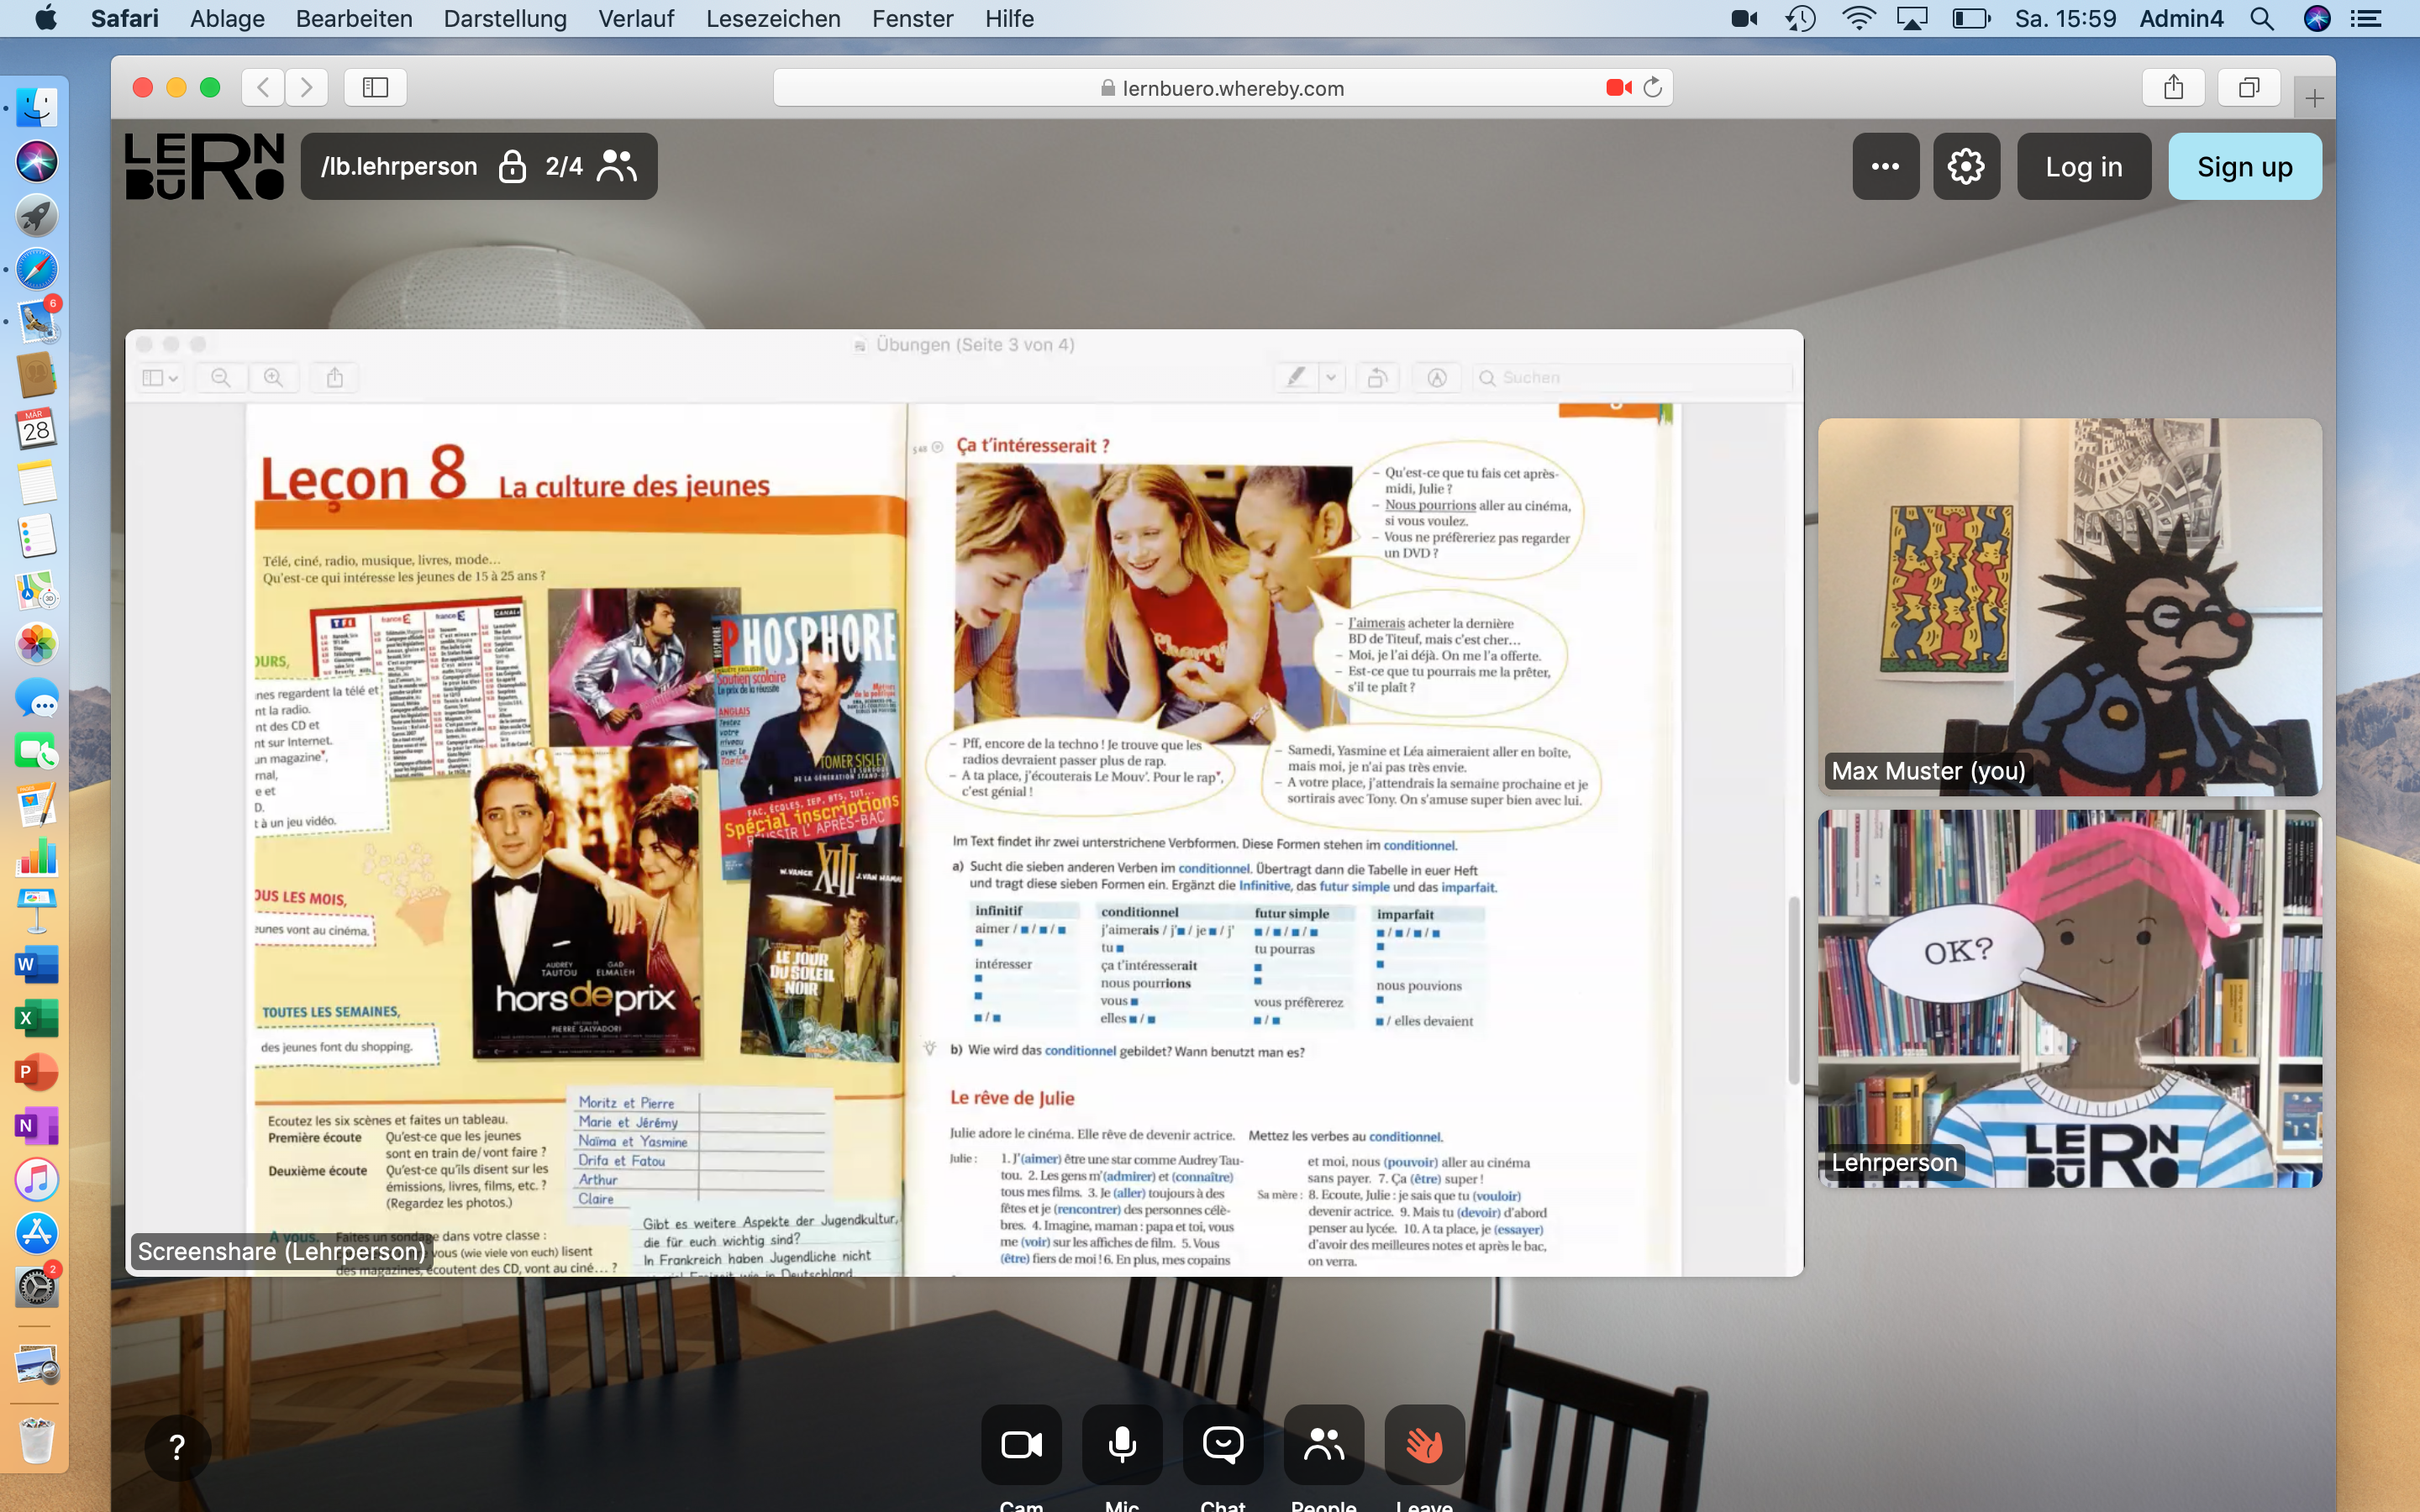Click zoom out button in shared Preview window
This screenshot has height=1512, width=2420.
(x=221, y=377)
